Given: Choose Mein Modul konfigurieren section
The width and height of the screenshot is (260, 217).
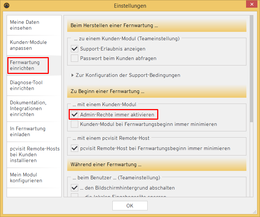Looking at the screenshot, I should coord(26,177).
